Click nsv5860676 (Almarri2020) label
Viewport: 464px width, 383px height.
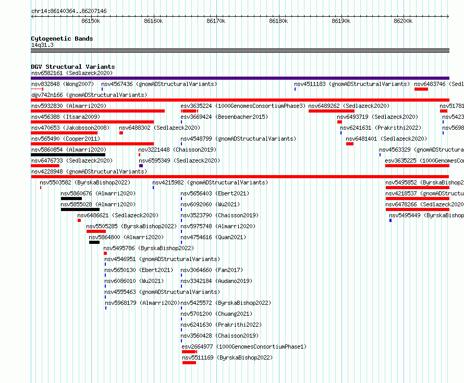[x=98, y=193]
